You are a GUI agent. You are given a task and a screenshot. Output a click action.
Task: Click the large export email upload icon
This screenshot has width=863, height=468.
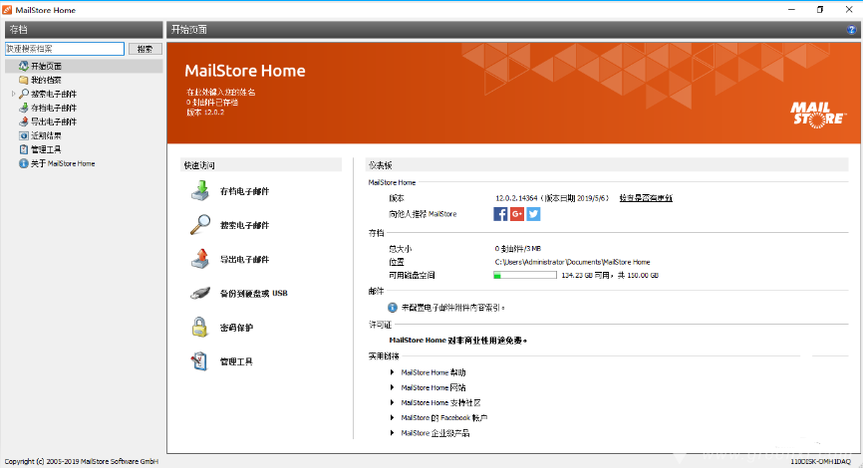(x=199, y=259)
